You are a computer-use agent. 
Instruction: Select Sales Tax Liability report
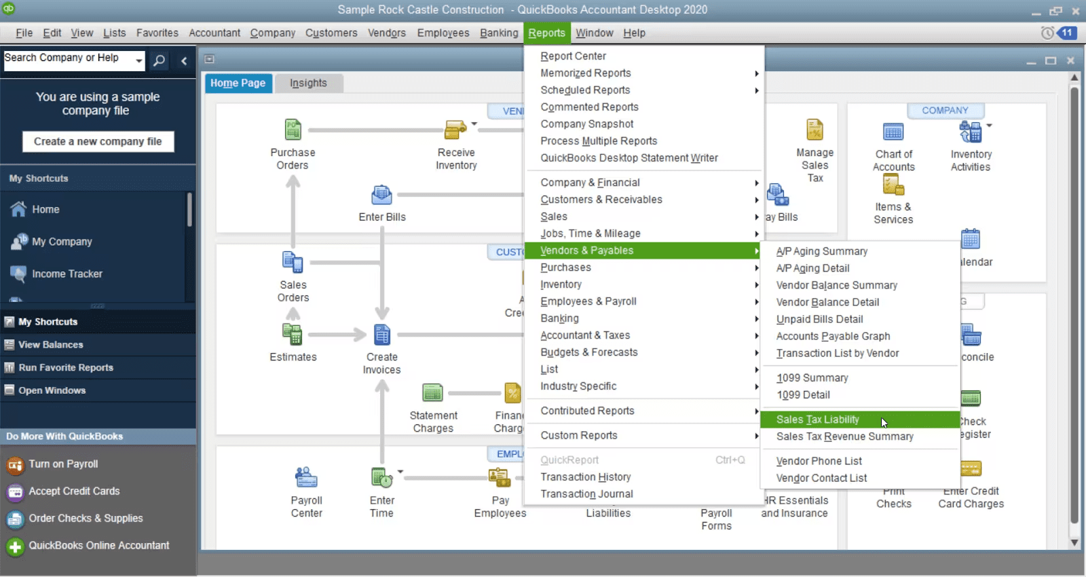point(818,420)
